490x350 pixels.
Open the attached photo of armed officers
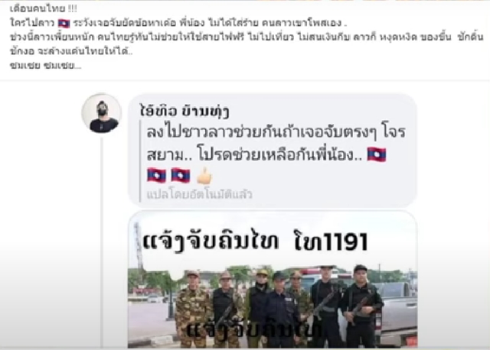[x=273, y=280]
